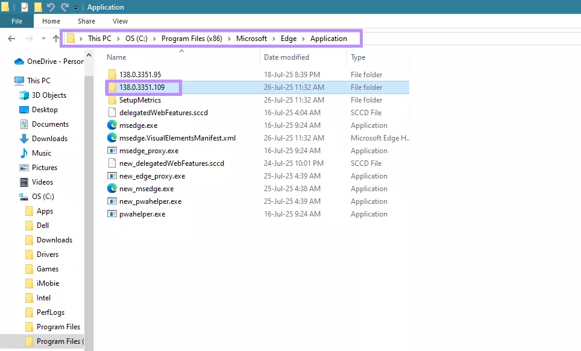Click This PC in the address bar
This screenshot has width=581, height=351.
(99, 39)
